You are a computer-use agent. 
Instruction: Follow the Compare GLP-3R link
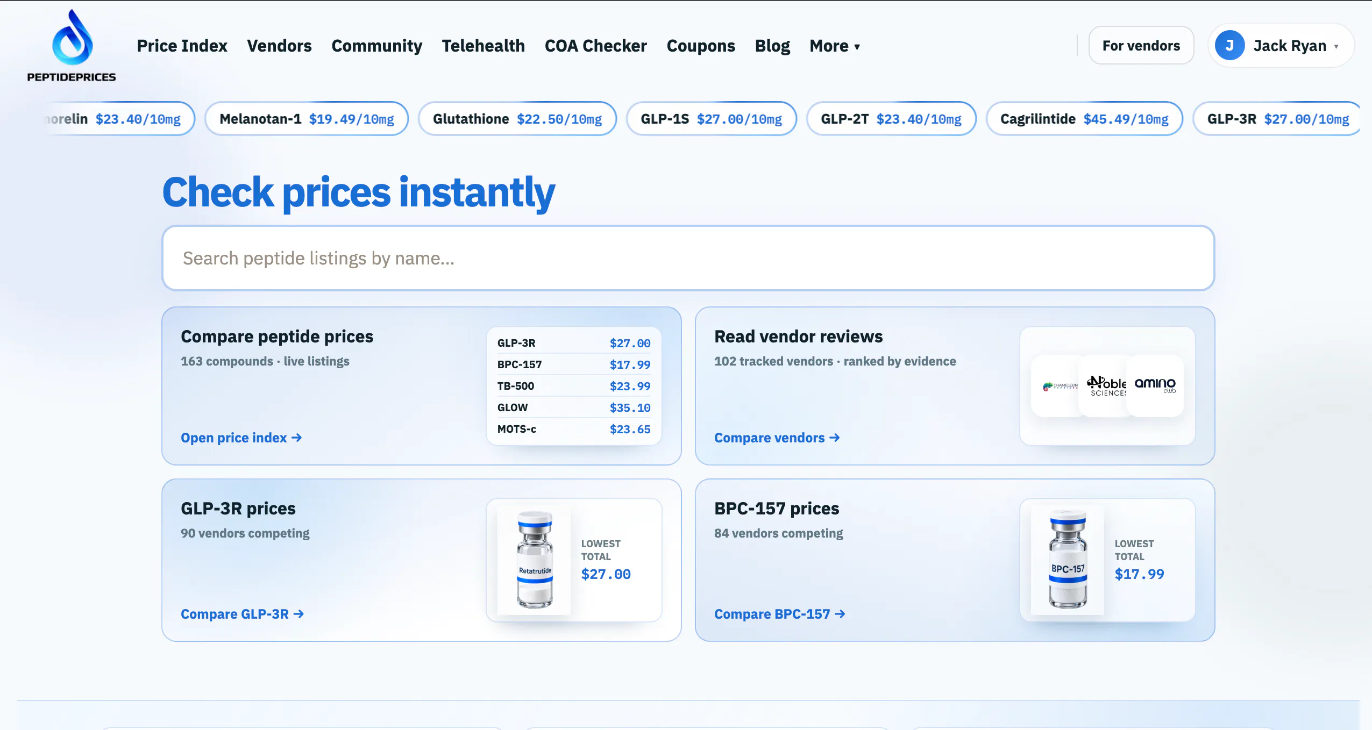click(242, 614)
